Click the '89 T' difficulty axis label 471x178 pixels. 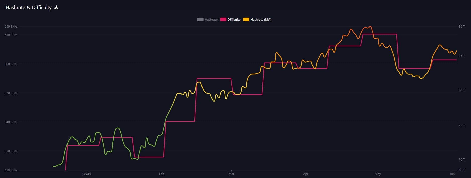pyautogui.click(x=462, y=27)
